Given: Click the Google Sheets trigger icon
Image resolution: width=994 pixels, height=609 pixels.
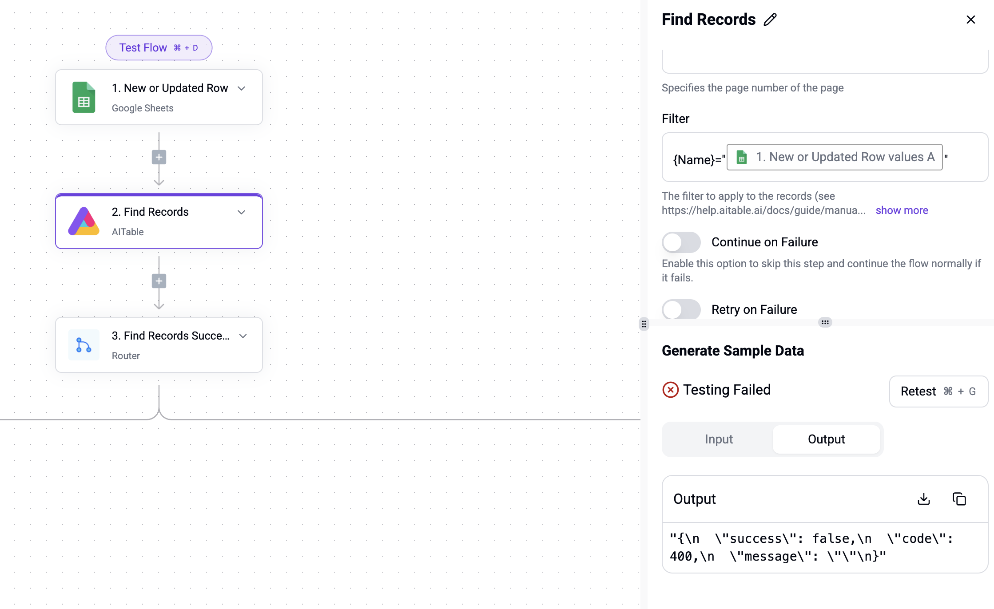Looking at the screenshot, I should pos(84,97).
